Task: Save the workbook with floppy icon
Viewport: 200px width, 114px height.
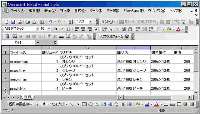Action: pyautogui.click(x=13, y=22)
